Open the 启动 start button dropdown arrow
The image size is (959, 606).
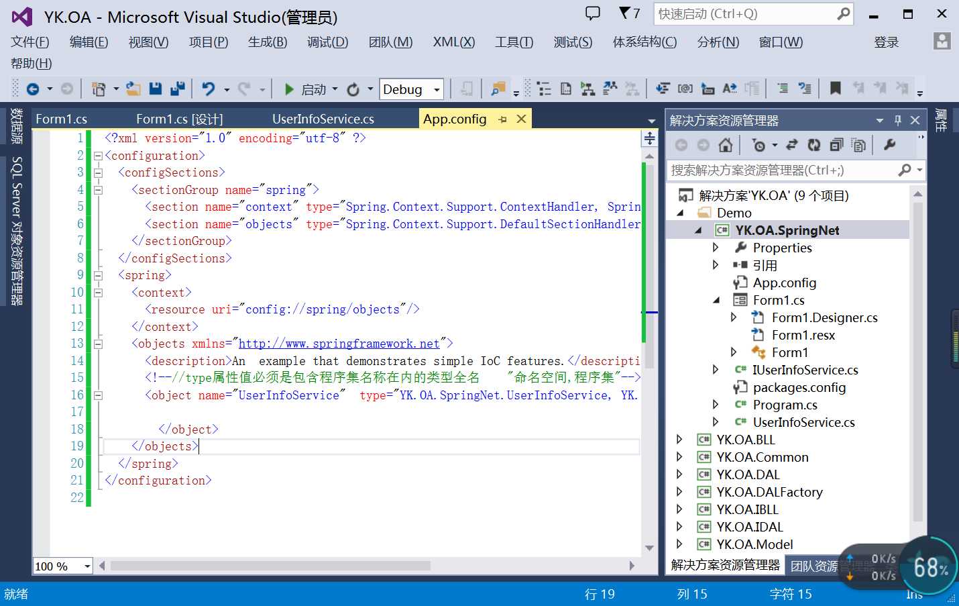click(335, 89)
